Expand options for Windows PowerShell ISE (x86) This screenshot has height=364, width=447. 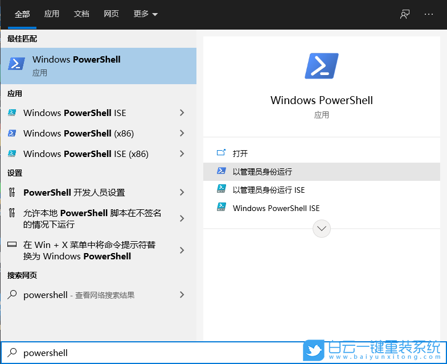click(182, 154)
